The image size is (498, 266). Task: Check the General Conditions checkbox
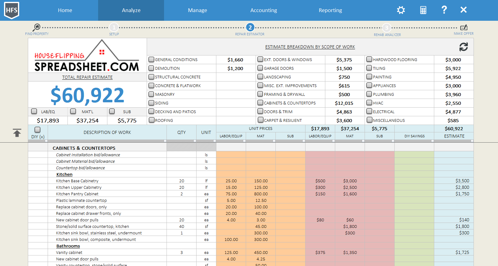(151, 60)
